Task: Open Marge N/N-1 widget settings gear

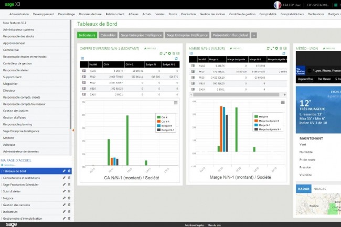Action: (276, 48)
